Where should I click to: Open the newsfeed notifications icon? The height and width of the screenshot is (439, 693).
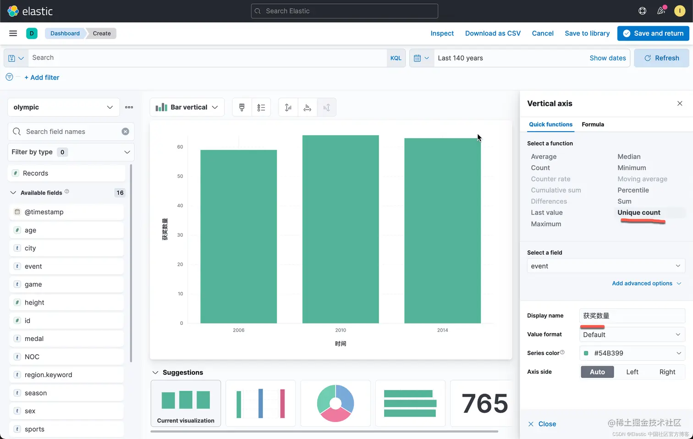661,11
